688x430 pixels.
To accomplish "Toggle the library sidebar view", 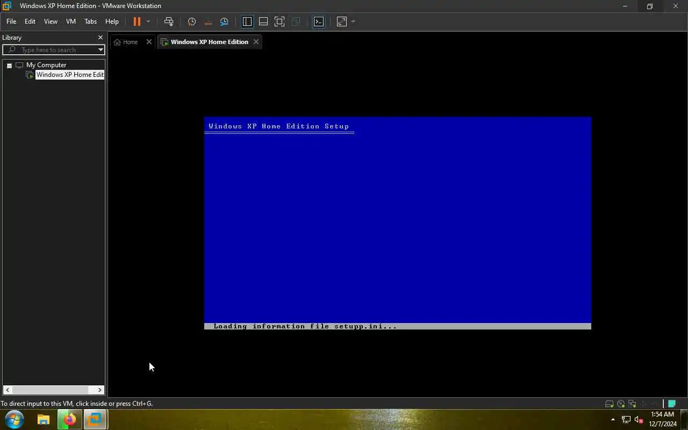I will [x=247, y=21].
